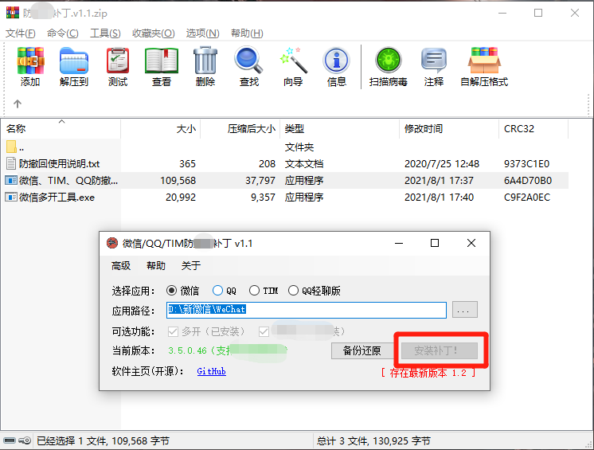The image size is (594, 450).
Task: Click the 删除 (Delete) trash icon
Action: (x=205, y=61)
